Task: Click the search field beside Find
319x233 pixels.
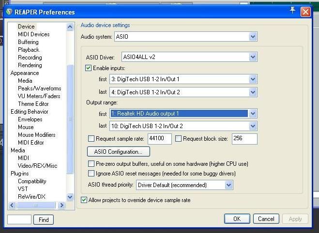Action: (x=19, y=219)
